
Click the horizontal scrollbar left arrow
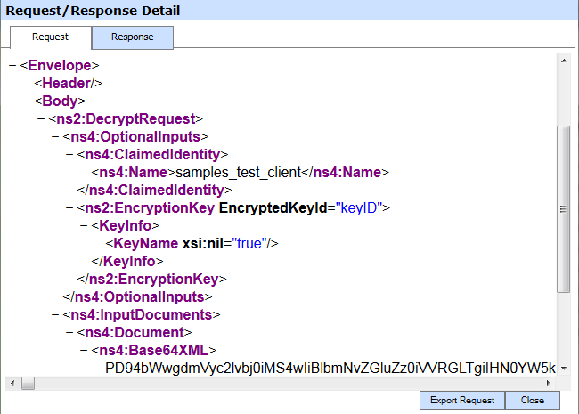coord(12,383)
